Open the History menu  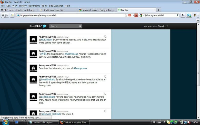23,6
